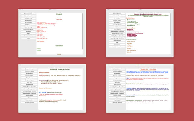Click scrollbar in the Budget document pane
This screenshot has height=121, width=194.
82,32
